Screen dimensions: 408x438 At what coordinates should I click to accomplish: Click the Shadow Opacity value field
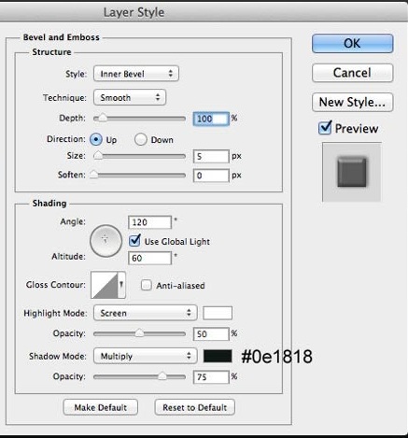211,377
